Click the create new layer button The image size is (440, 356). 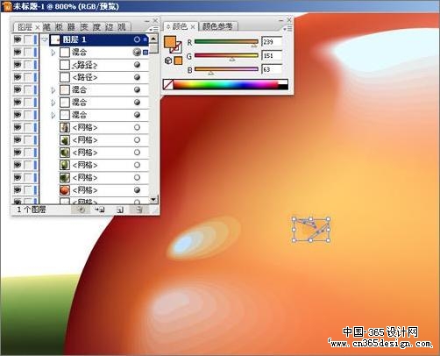[x=120, y=210]
